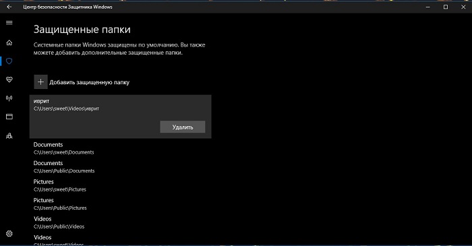
Task: Click window title Центр безопасности Защитника Windows
Action: pos(67,7)
